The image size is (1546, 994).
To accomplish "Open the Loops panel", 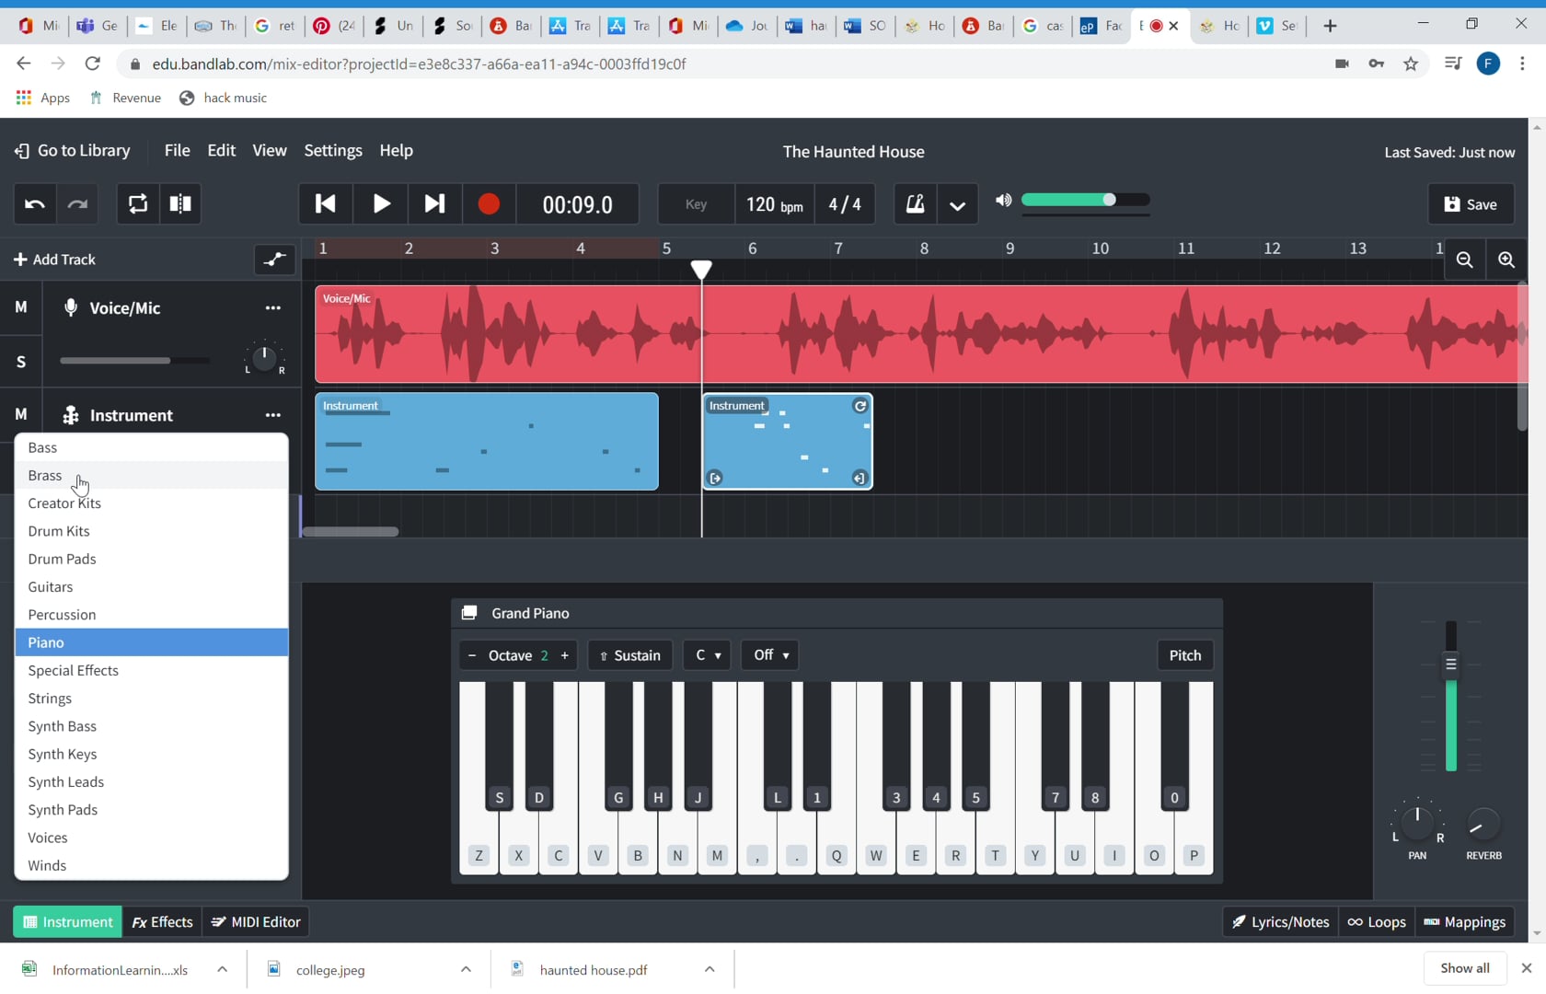I will pyautogui.click(x=1376, y=921).
